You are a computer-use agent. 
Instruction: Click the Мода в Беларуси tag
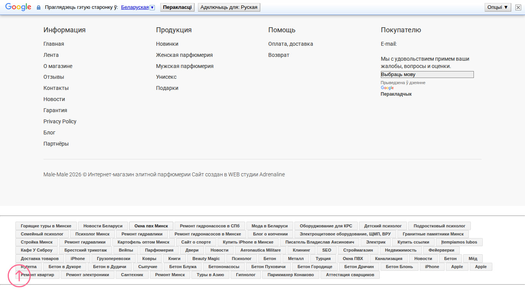pos(270,226)
